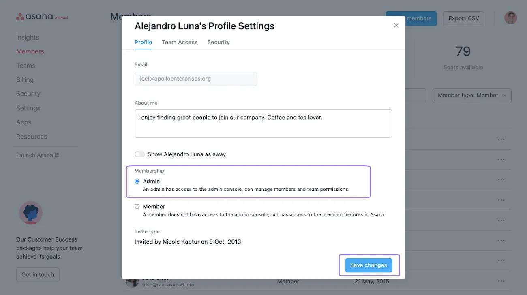The height and width of the screenshot is (295, 527).
Task: Open the Profile tab
Action: coord(143,42)
